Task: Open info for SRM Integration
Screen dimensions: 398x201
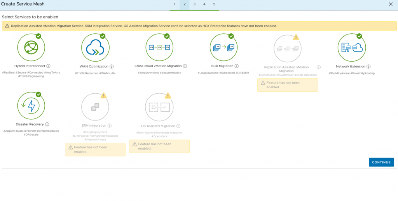Action: pos(109,125)
